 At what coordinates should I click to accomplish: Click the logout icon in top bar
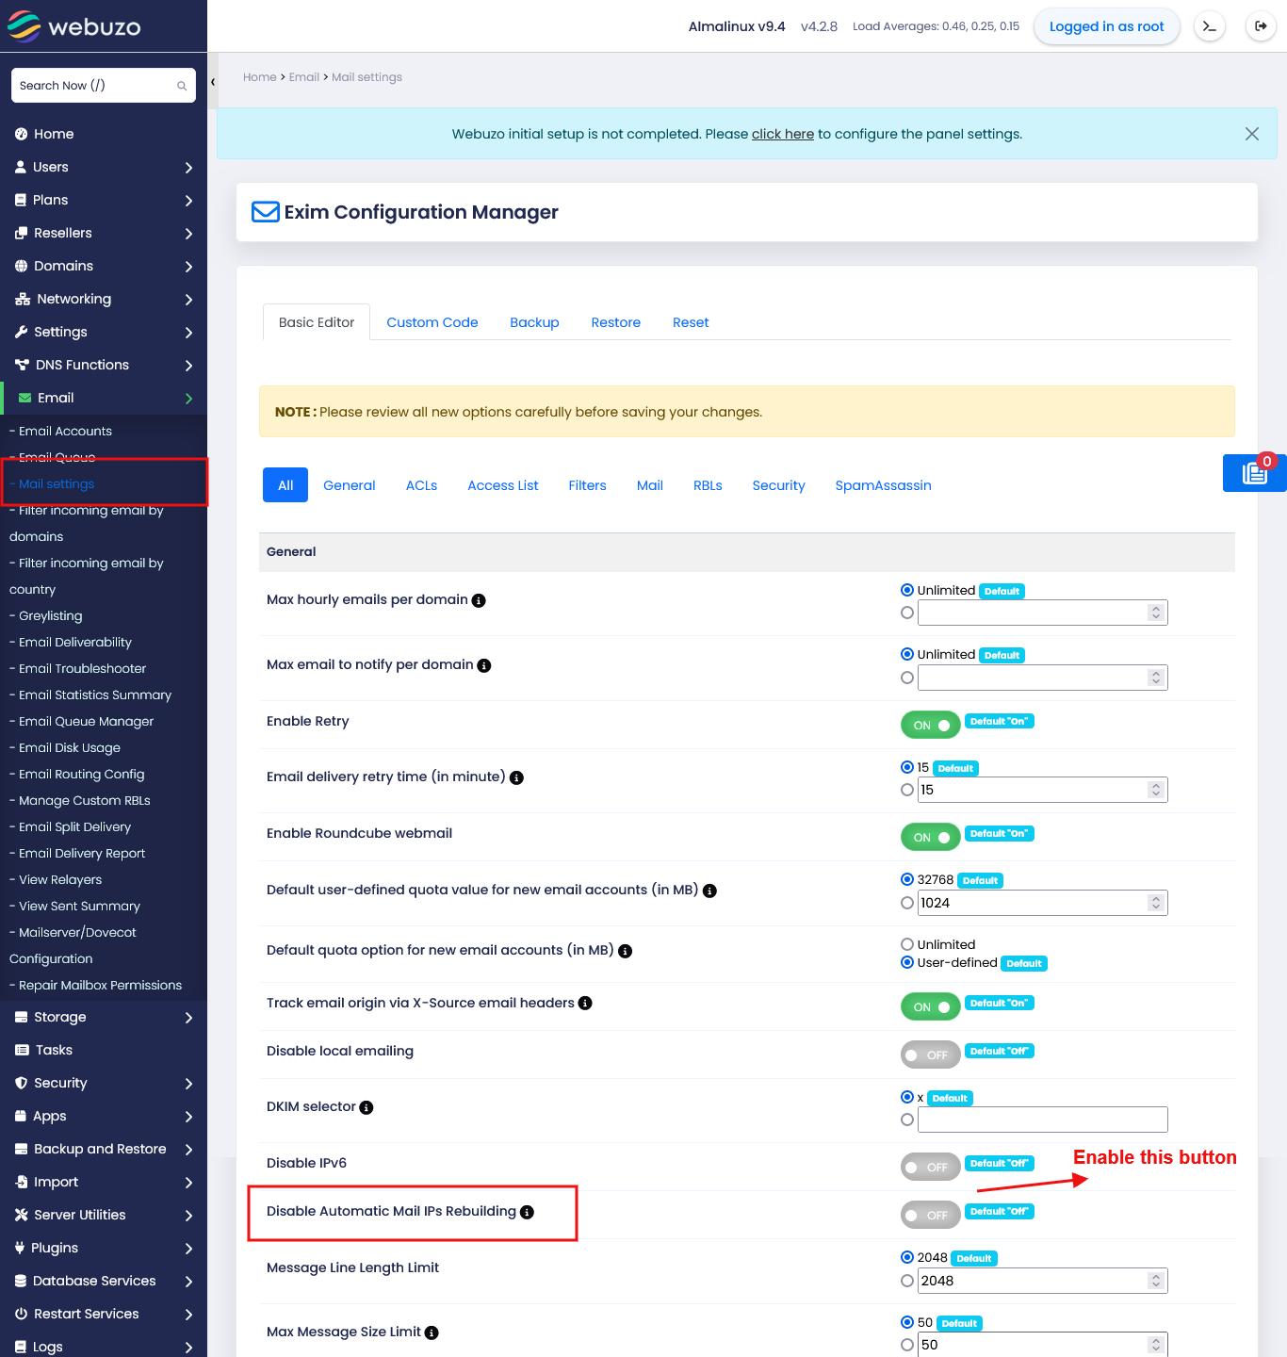(1261, 26)
